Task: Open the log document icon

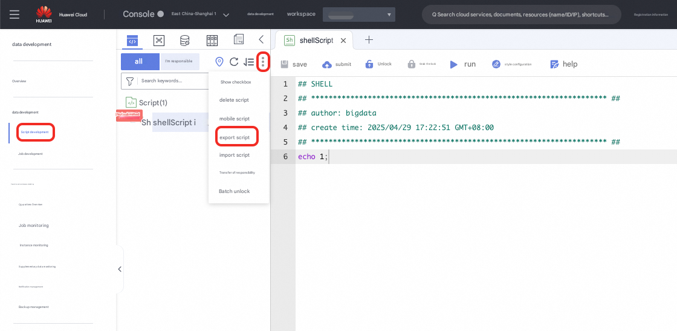Action: 239,40
